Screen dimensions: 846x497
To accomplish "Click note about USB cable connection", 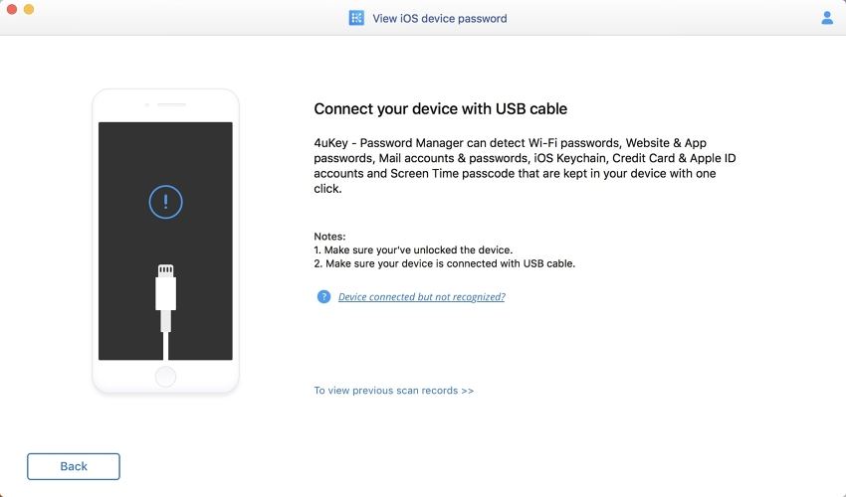I will pos(445,263).
